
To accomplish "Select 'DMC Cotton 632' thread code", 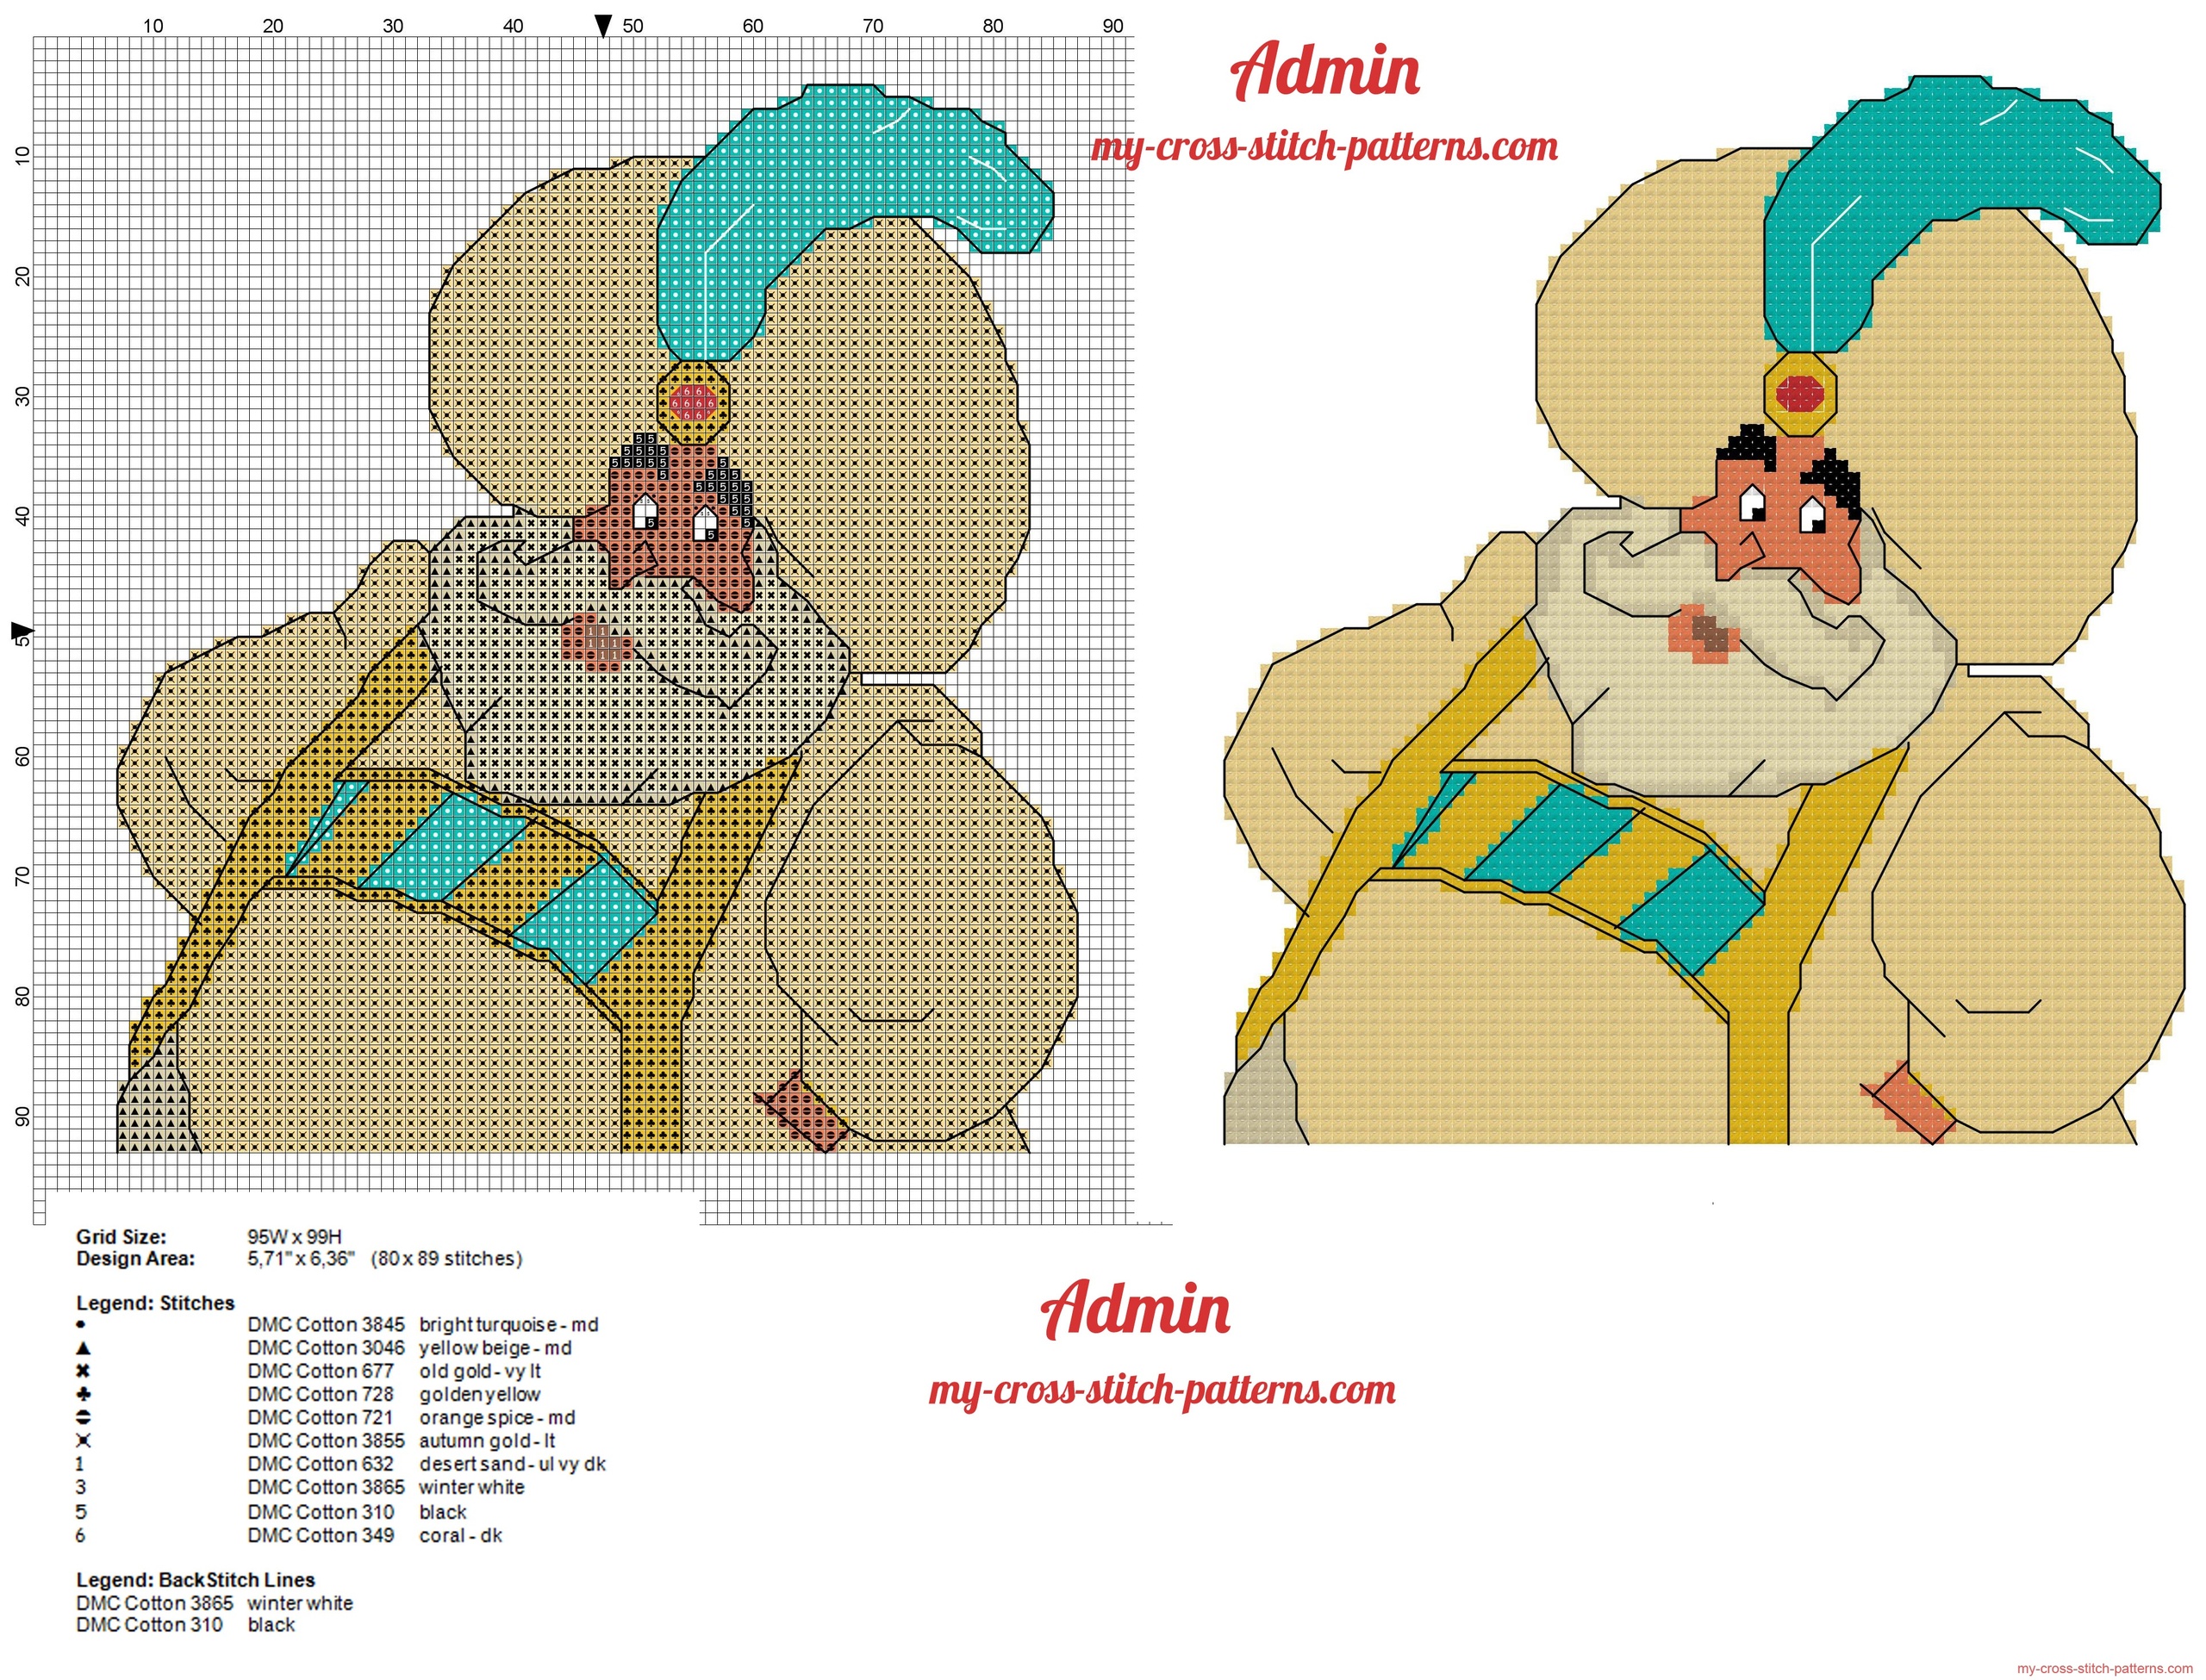I will click(321, 1464).
